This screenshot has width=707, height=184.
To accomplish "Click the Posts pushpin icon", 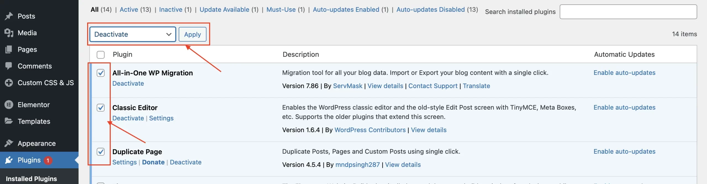I will [x=9, y=16].
